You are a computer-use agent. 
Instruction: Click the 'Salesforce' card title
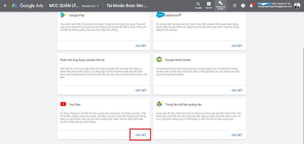[173, 15]
